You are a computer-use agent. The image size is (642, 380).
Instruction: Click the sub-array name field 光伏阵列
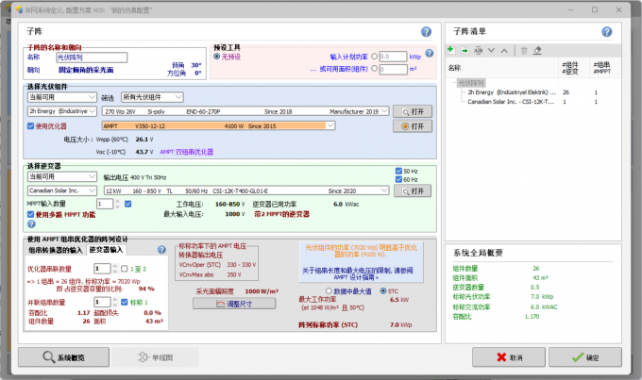[92, 58]
